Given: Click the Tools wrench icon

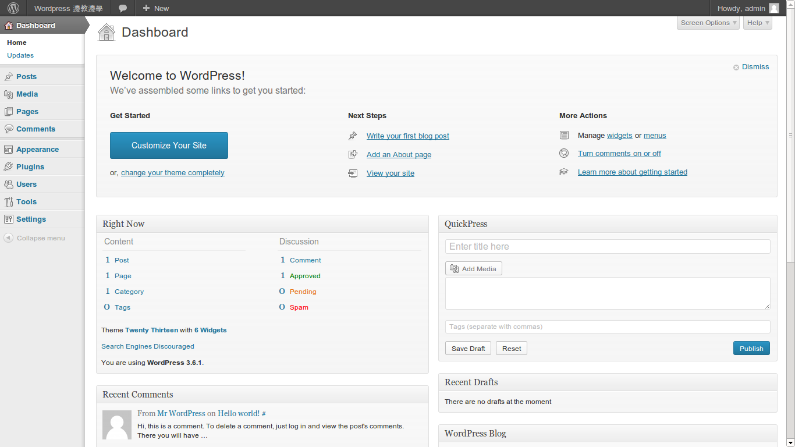Looking at the screenshot, I should [x=9, y=201].
